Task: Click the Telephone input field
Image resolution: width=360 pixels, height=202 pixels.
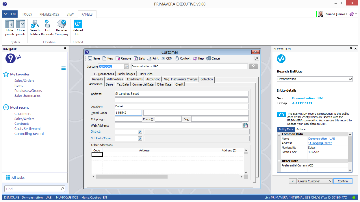Action: (128, 119)
